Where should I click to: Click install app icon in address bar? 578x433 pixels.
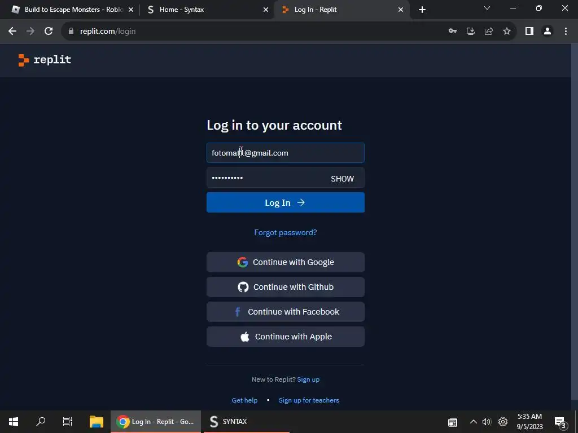[471, 32]
